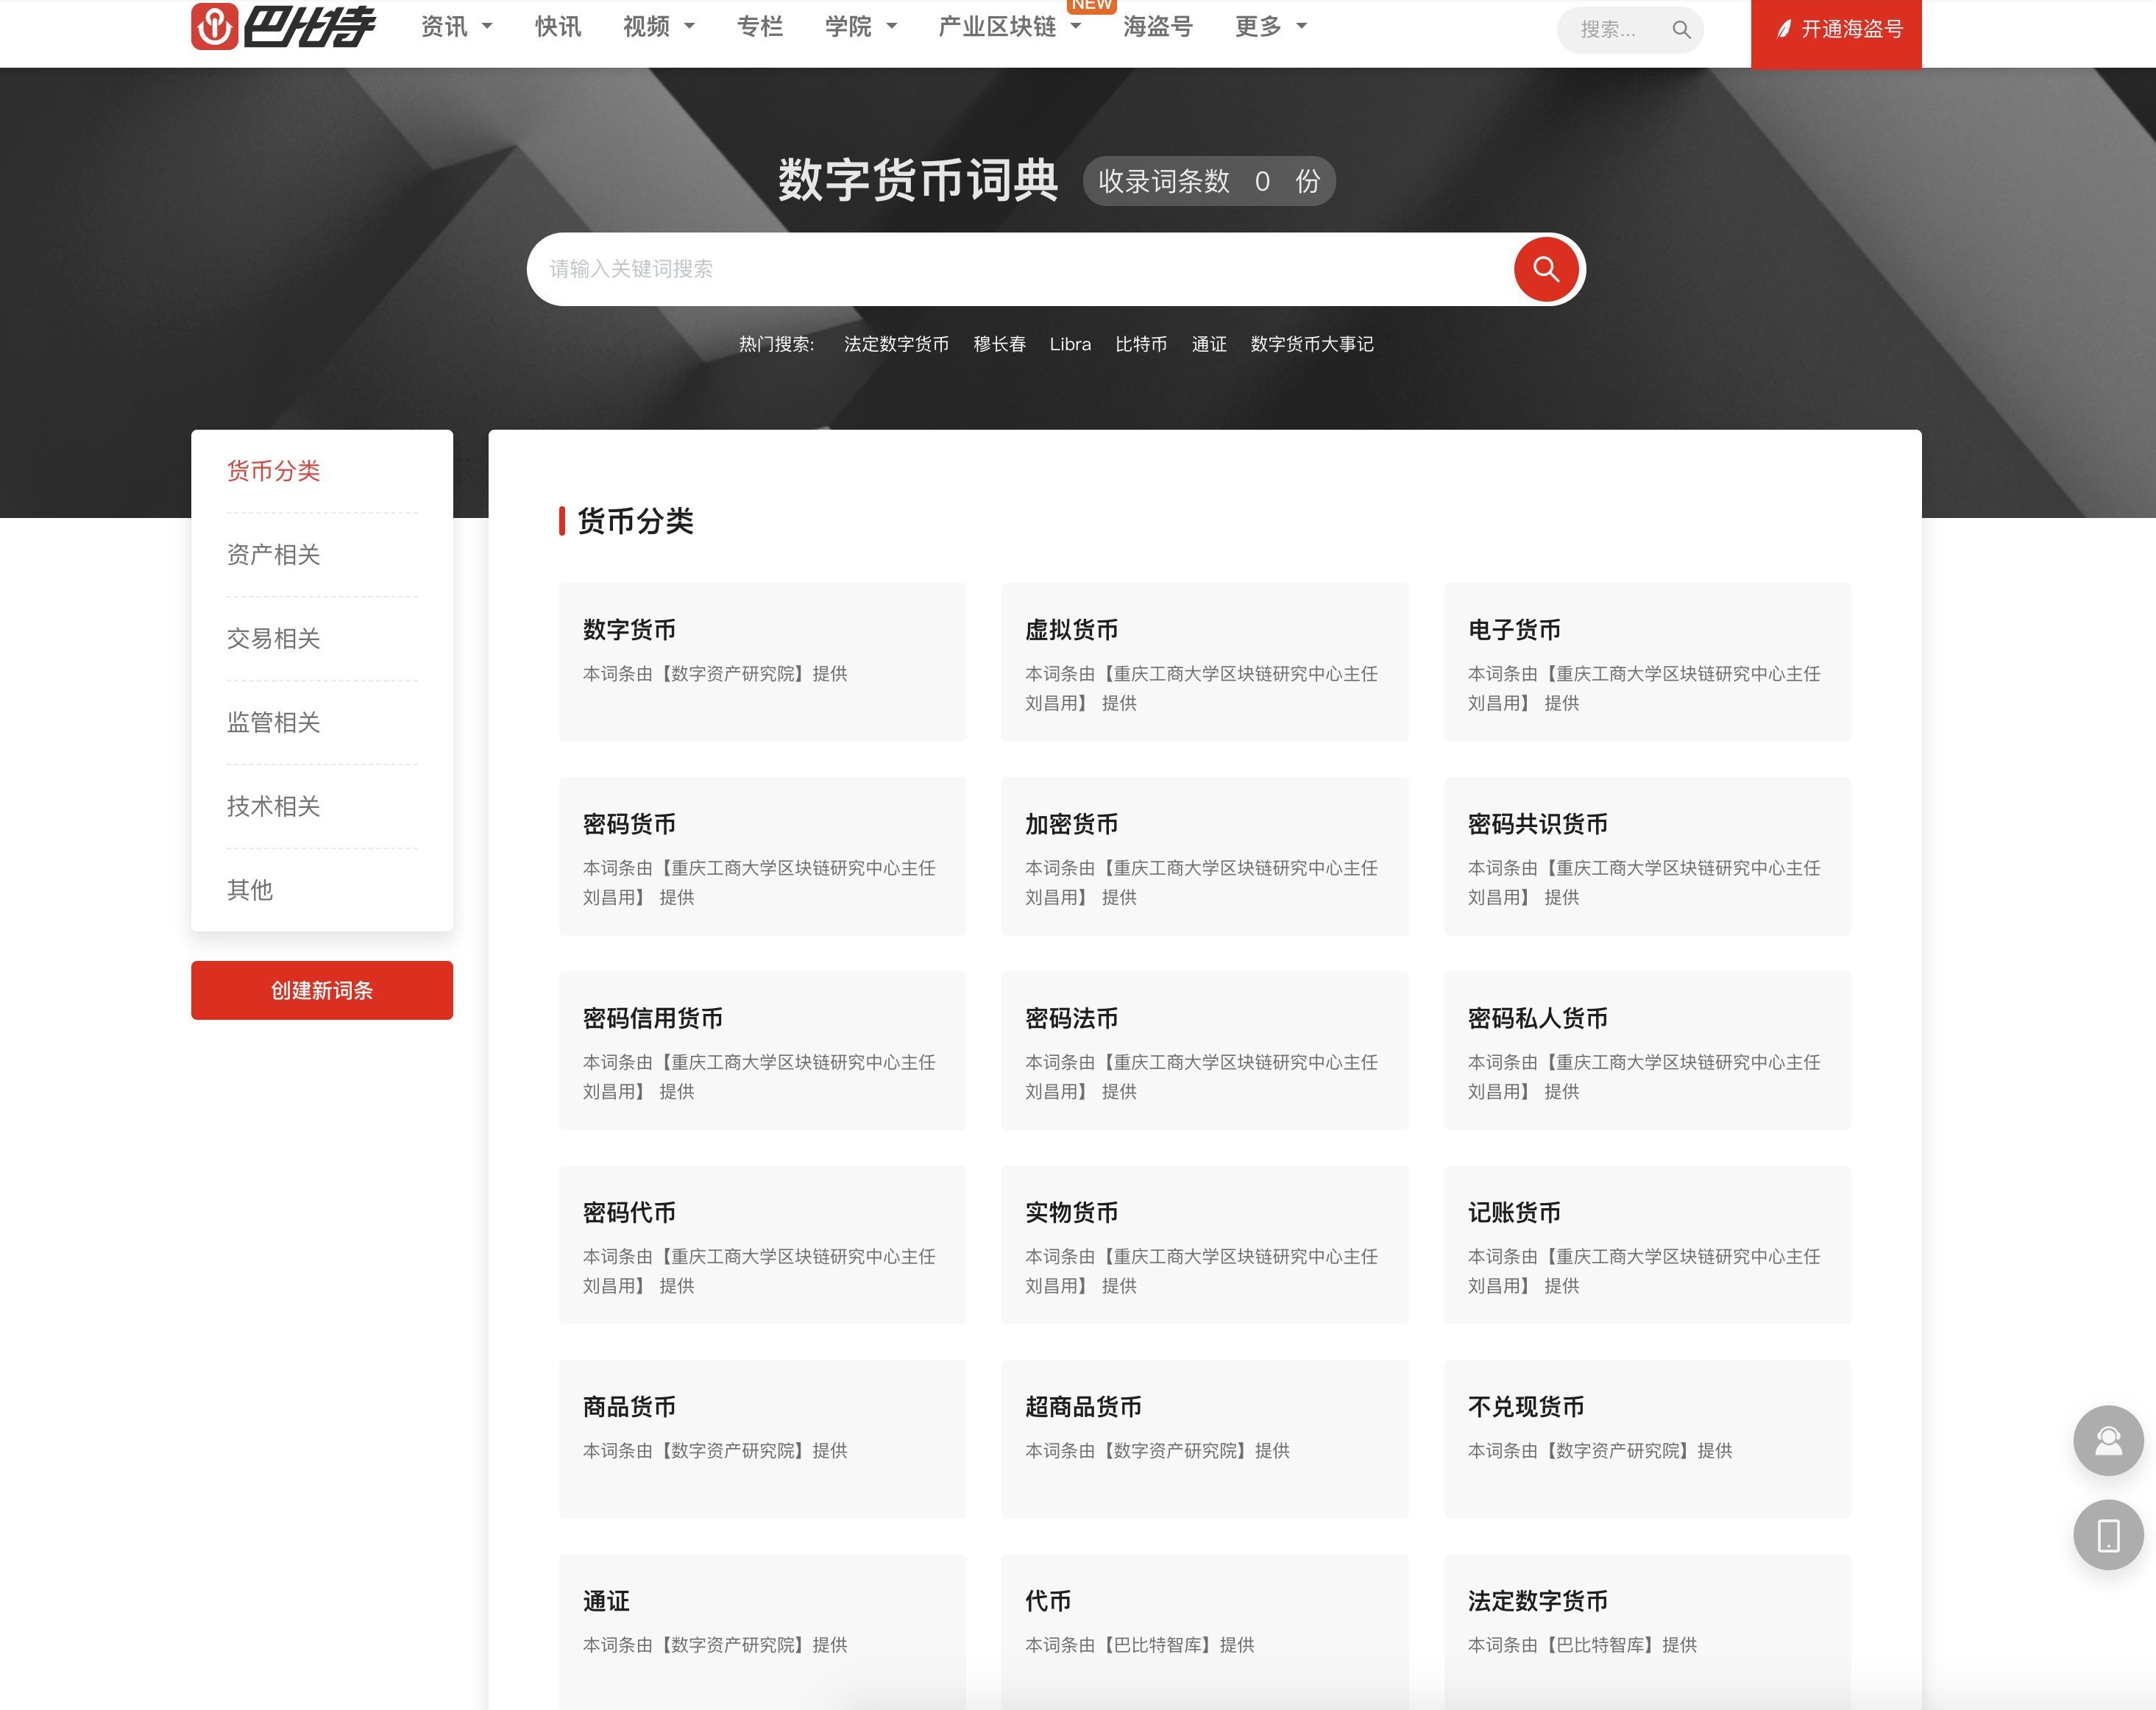Click hot search link 数字货币大事记

(1311, 344)
